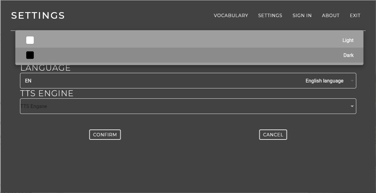Image resolution: width=376 pixels, height=193 pixels.
Task: Open the Vocabulary page
Action: coord(231,16)
